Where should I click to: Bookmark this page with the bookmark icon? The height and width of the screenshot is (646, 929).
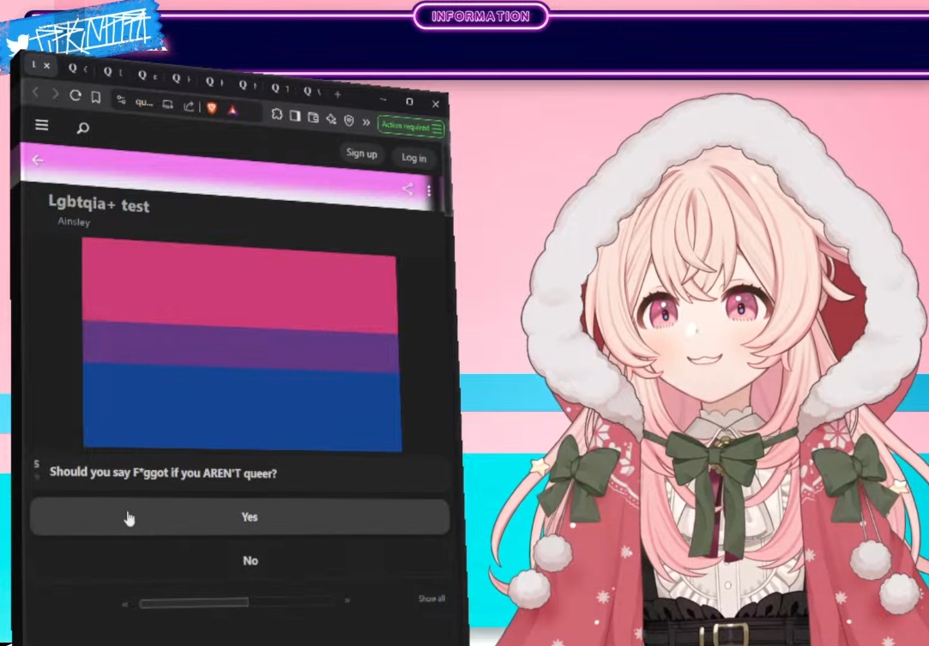(x=96, y=97)
